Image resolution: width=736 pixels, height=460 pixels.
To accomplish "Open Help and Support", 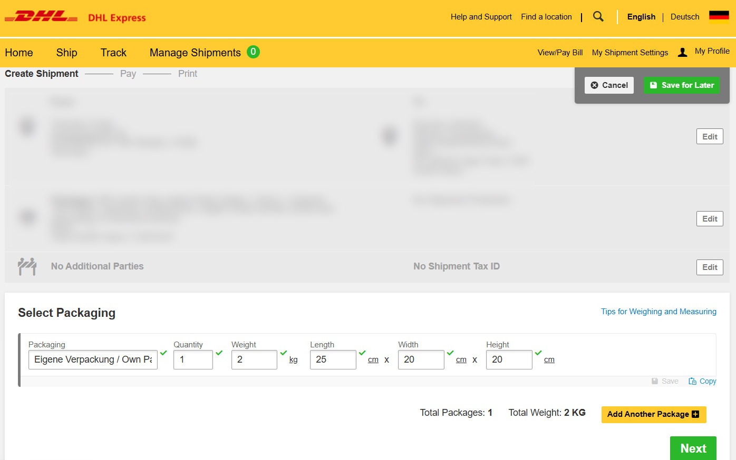I will [481, 17].
